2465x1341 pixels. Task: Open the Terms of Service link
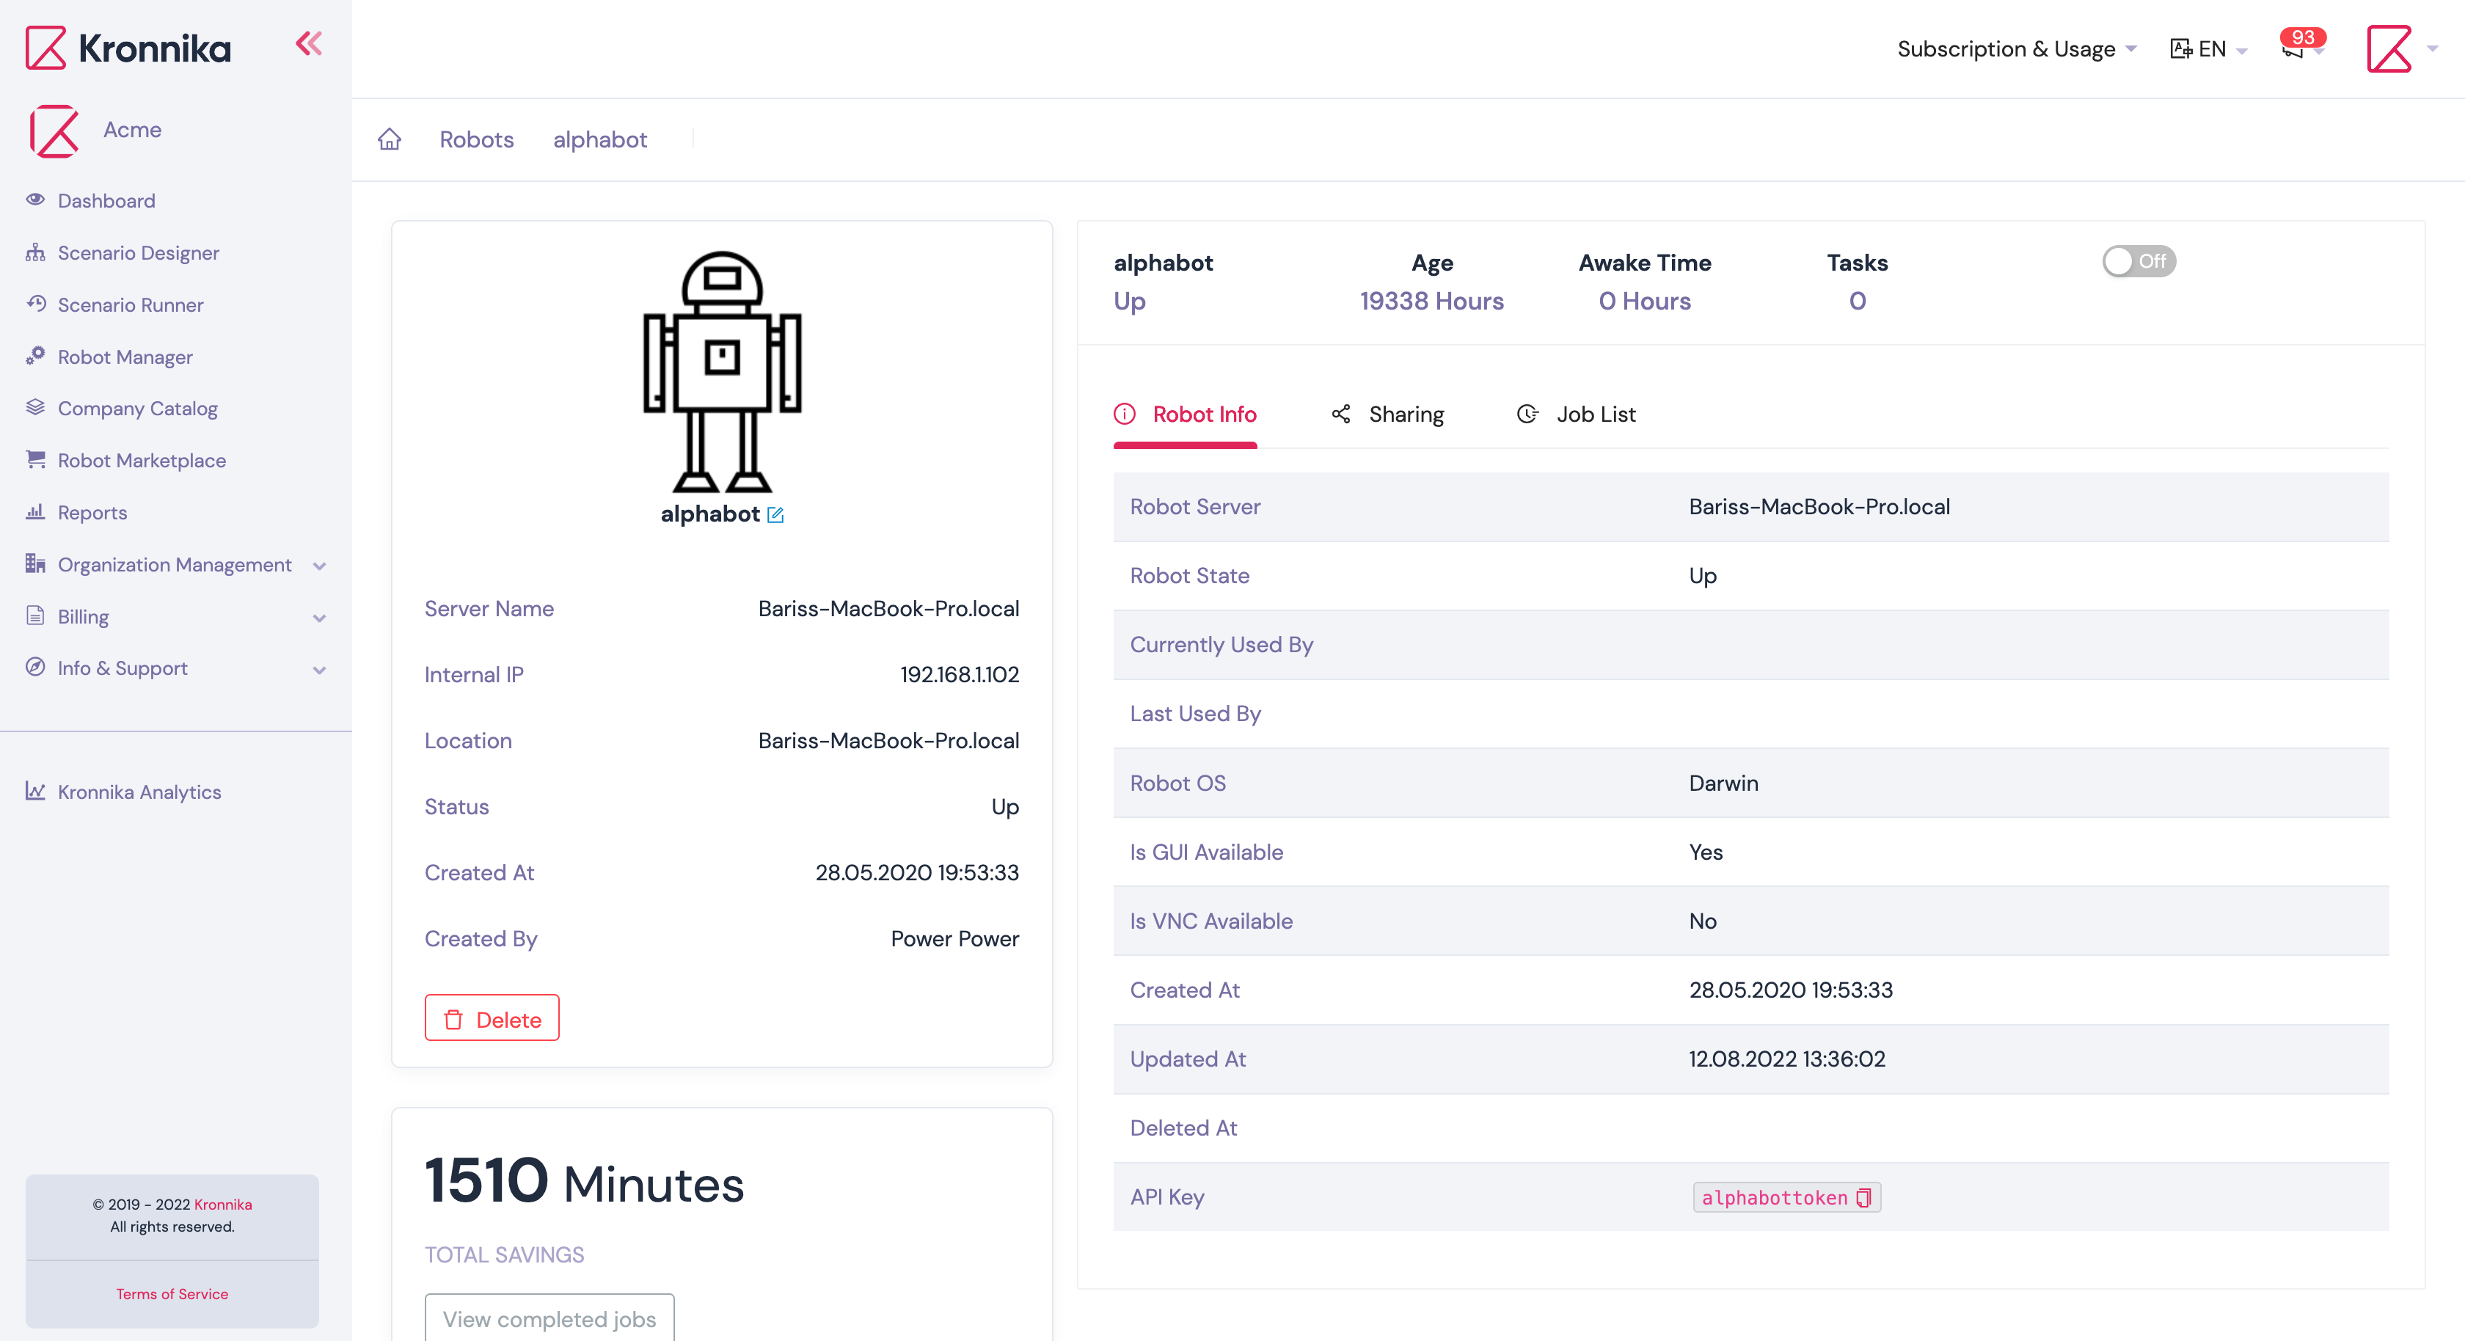pos(172,1294)
